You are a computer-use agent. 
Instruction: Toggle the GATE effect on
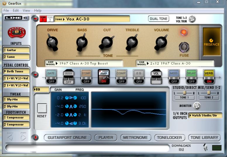point(51,77)
